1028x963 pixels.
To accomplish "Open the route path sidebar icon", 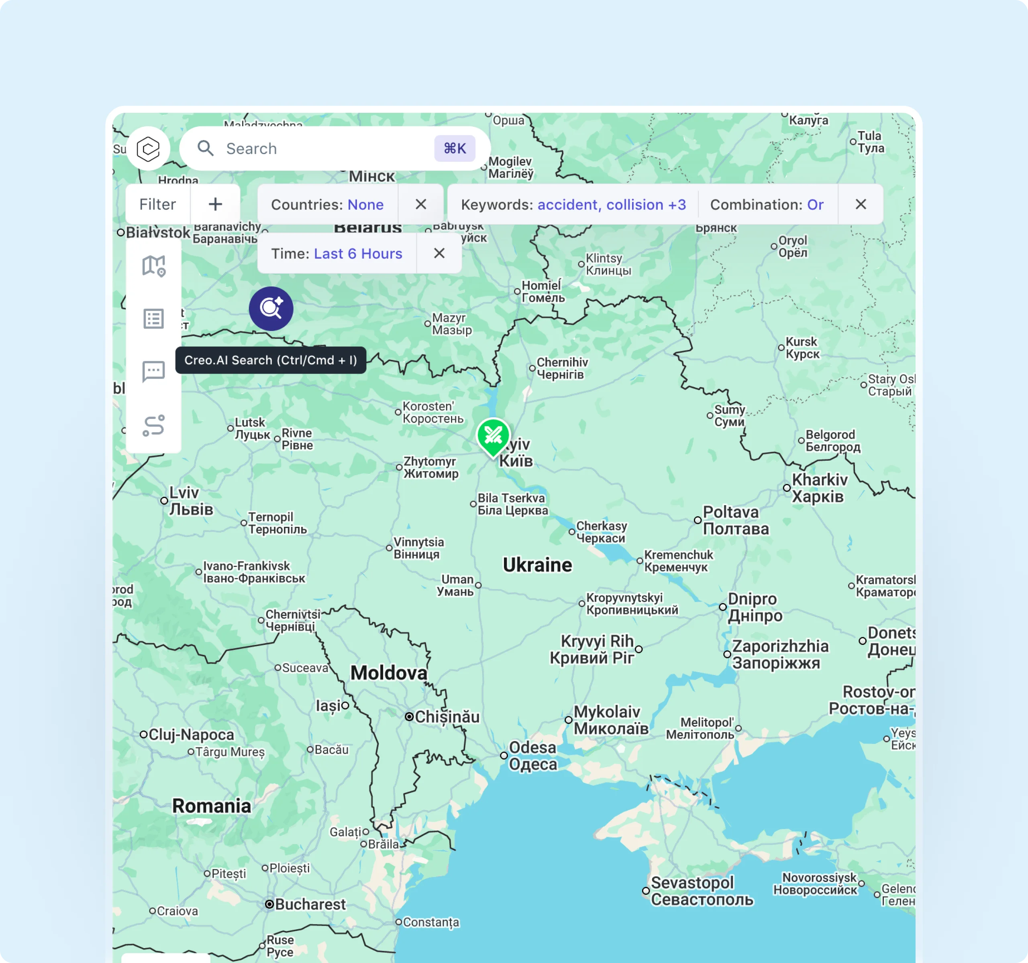I will click(153, 426).
